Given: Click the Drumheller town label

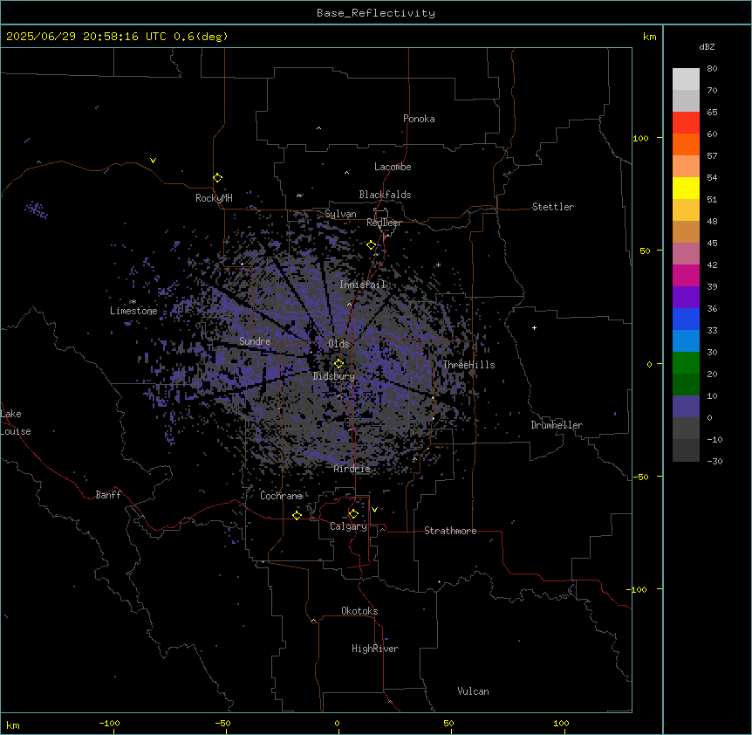Looking at the screenshot, I should pyautogui.click(x=557, y=425).
